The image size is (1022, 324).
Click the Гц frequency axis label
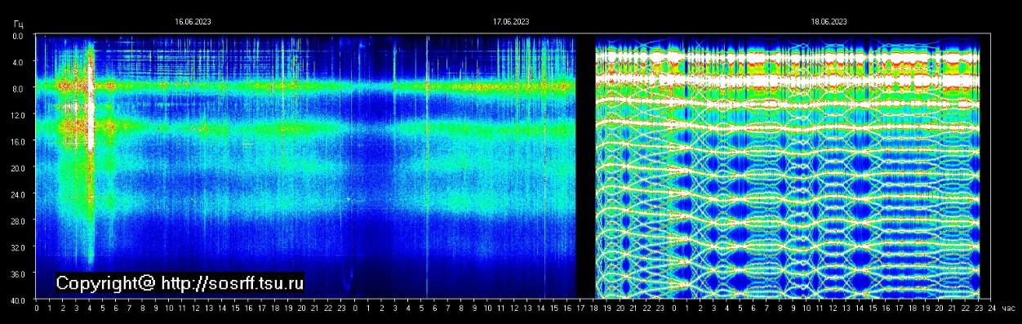pyautogui.click(x=19, y=24)
